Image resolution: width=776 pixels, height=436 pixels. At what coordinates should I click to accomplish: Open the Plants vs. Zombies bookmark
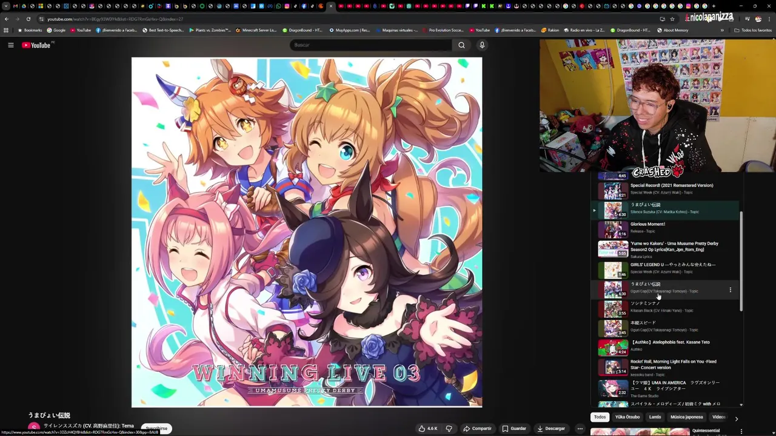210,30
